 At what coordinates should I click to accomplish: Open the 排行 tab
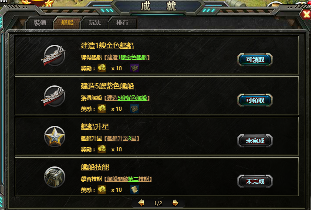click(122, 23)
